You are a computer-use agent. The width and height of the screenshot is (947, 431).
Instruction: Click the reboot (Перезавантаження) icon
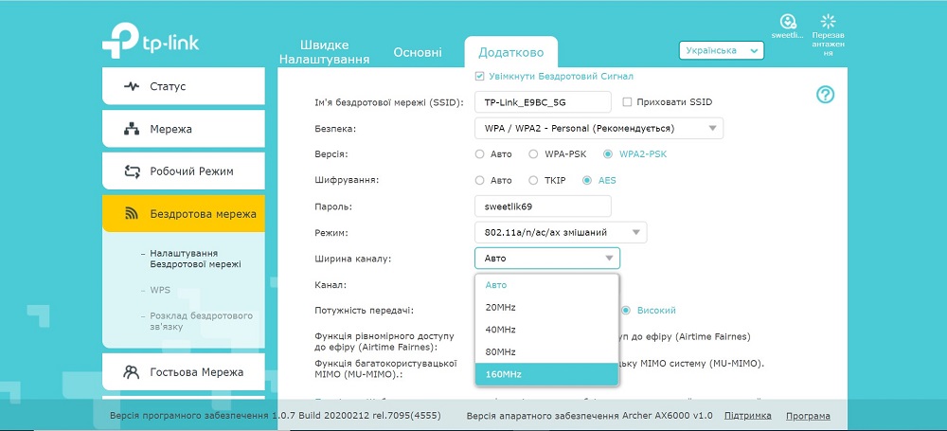(828, 21)
